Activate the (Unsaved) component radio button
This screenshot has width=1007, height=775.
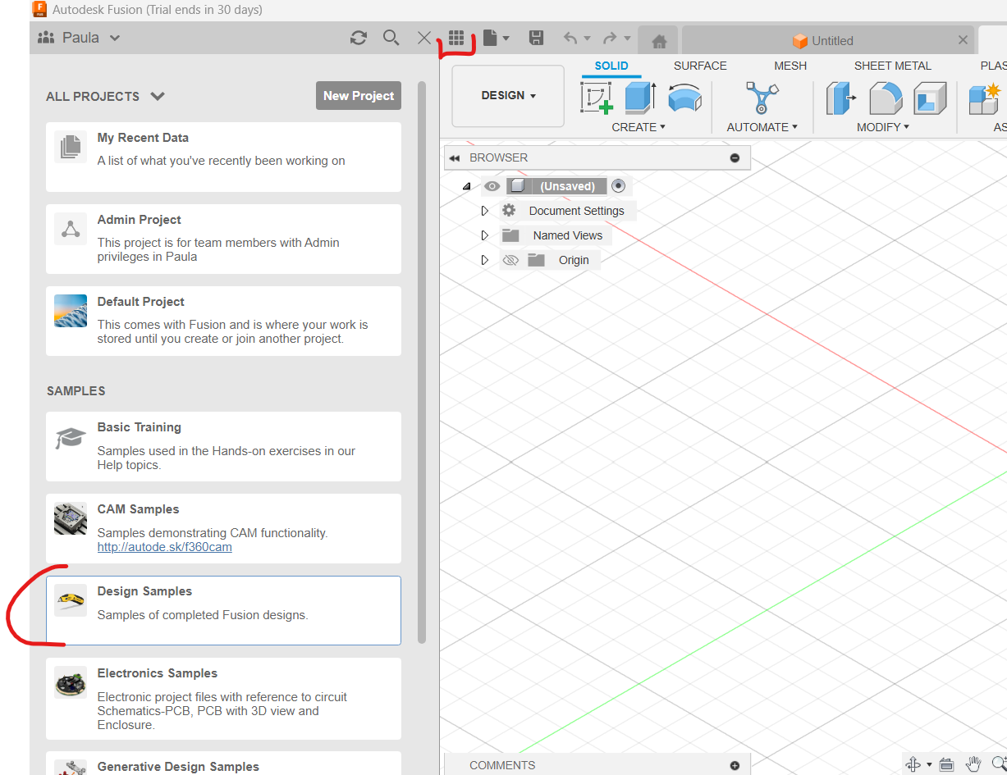[x=619, y=186]
